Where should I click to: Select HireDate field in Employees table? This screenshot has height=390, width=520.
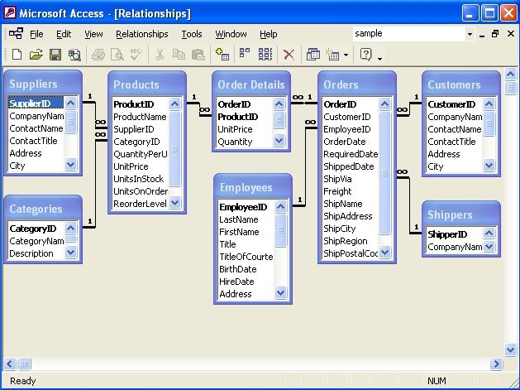[x=246, y=282]
